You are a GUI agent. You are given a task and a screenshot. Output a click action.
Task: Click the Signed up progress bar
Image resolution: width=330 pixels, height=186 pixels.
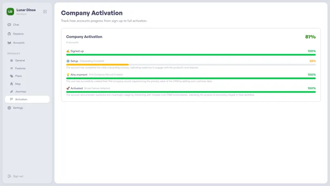(191, 55)
